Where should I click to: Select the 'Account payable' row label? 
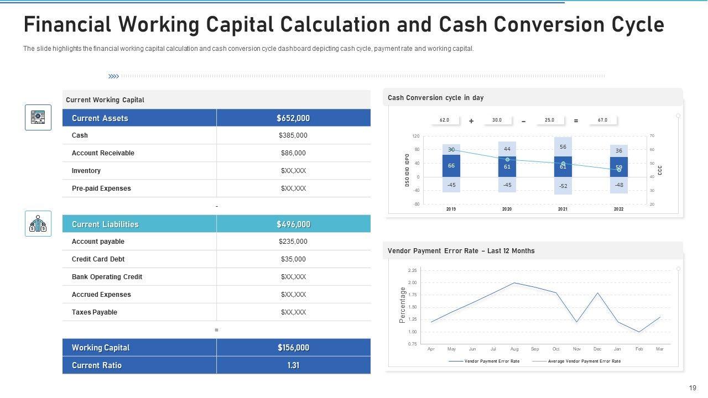[98, 242]
